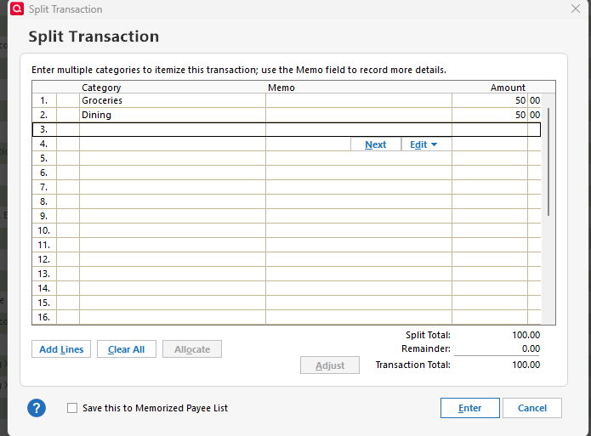Viewport: 591px width, 436px height.
Task: Click the Memo field in row 3
Action: click(x=359, y=130)
